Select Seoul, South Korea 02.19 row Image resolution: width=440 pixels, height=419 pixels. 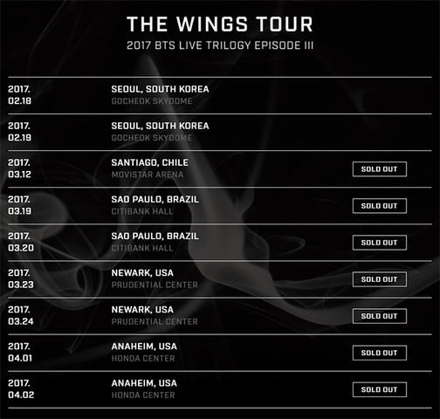pos(220,132)
